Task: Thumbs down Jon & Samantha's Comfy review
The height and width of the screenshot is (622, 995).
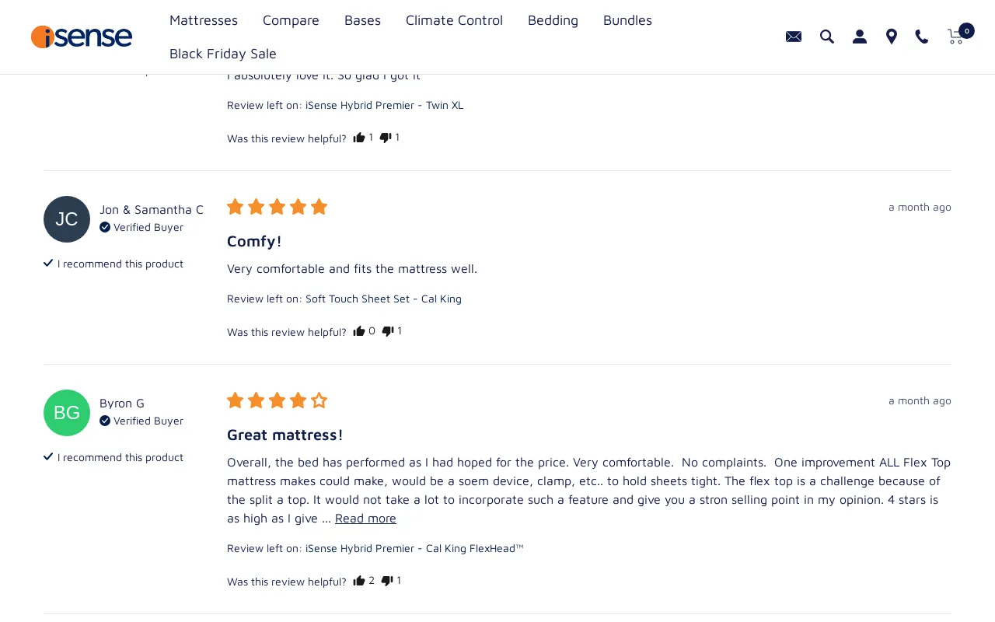Action: pyautogui.click(x=388, y=331)
